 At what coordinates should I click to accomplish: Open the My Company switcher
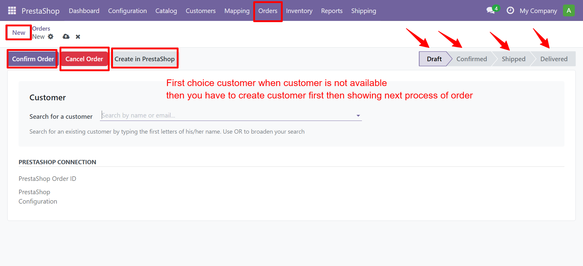click(x=538, y=11)
